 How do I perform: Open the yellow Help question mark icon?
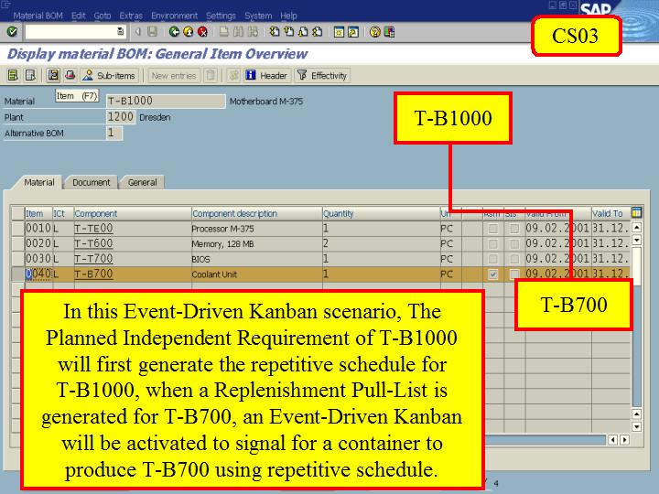click(375, 32)
